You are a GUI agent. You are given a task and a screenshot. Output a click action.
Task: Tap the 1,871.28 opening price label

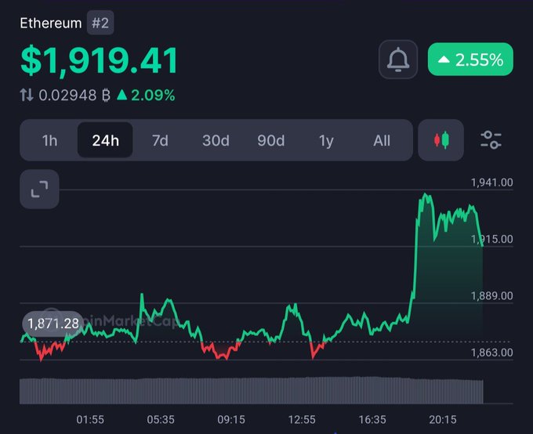[x=53, y=324]
